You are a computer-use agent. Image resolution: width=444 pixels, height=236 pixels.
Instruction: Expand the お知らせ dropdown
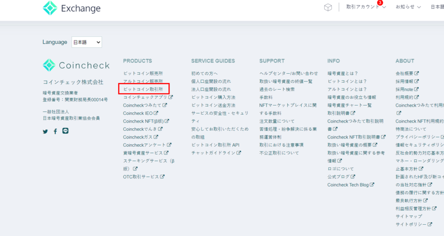coord(408,7)
